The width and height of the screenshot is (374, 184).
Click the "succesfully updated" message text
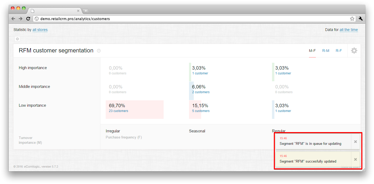(x=308, y=161)
